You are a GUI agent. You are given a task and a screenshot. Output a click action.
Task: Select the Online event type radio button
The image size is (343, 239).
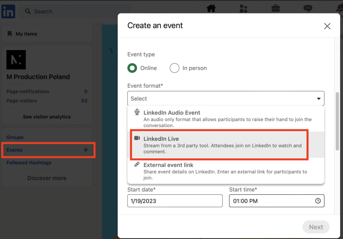click(x=133, y=68)
